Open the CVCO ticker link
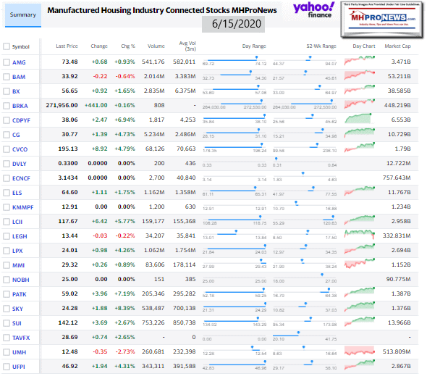427x379 pixels. tap(20, 149)
